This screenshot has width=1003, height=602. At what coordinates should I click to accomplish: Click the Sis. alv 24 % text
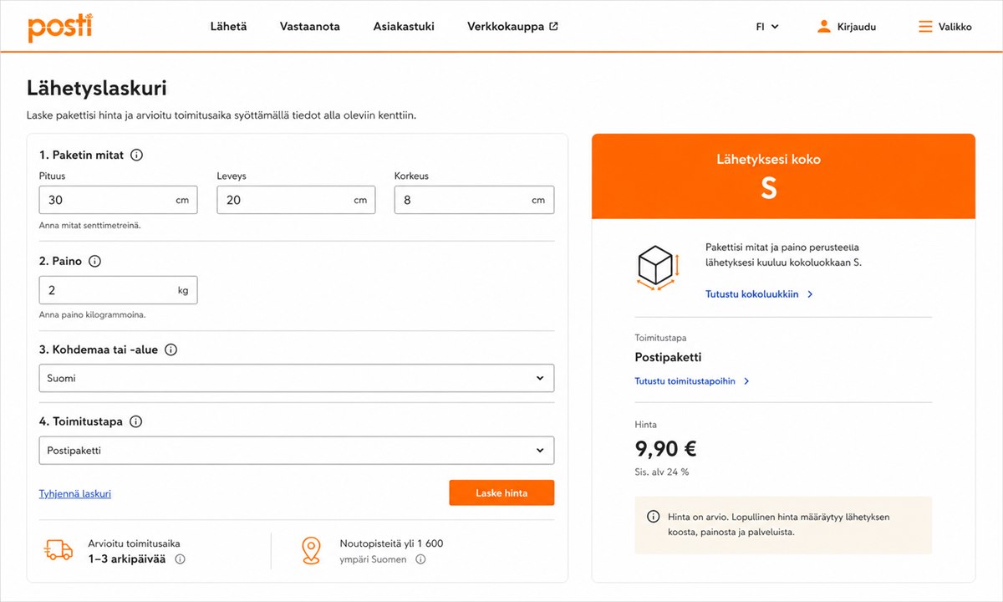pyautogui.click(x=662, y=472)
